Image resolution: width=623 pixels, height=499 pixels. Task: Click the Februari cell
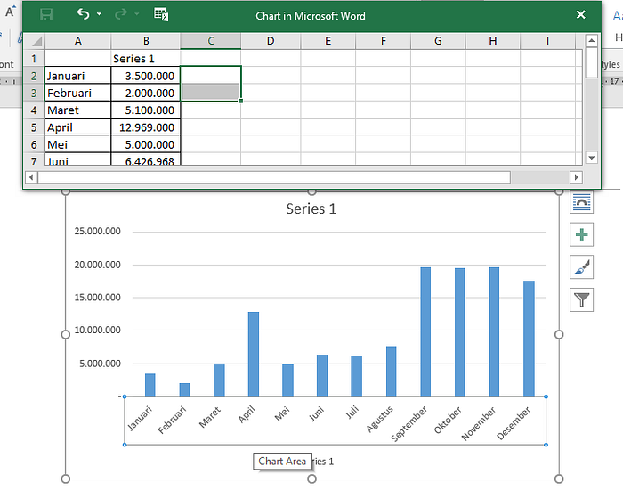pos(78,93)
